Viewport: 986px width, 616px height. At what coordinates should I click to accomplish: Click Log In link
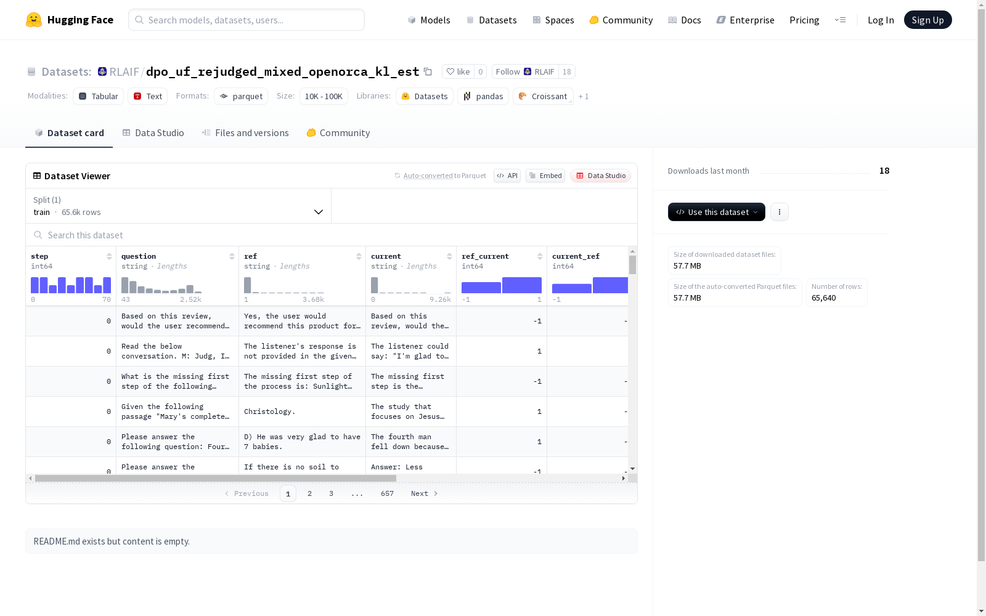pyautogui.click(x=881, y=20)
